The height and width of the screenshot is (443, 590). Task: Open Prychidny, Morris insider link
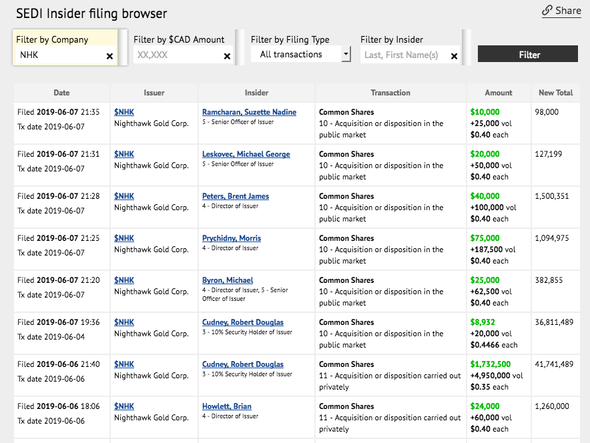(x=231, y=238)
